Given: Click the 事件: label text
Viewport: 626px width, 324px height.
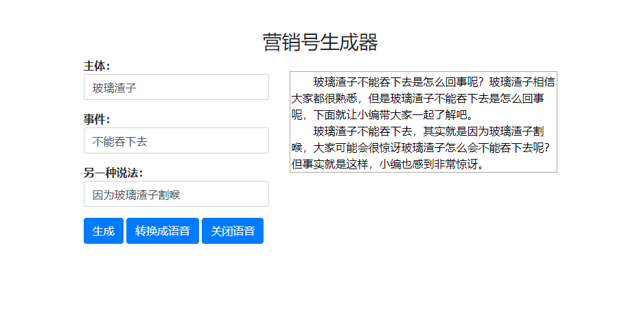Looking at the screenshot, I should [x=97, y=119].
